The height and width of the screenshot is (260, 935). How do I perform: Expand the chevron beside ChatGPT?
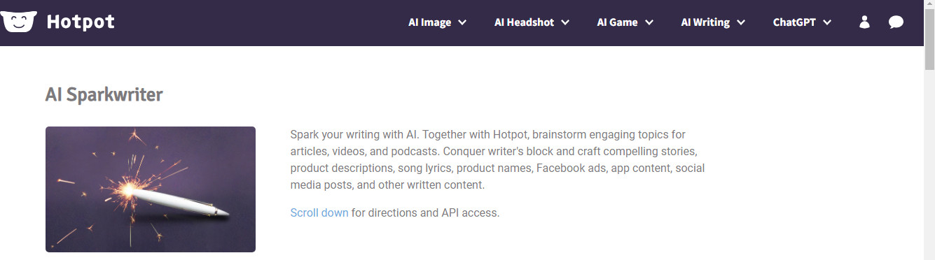[x=827, y=22]
